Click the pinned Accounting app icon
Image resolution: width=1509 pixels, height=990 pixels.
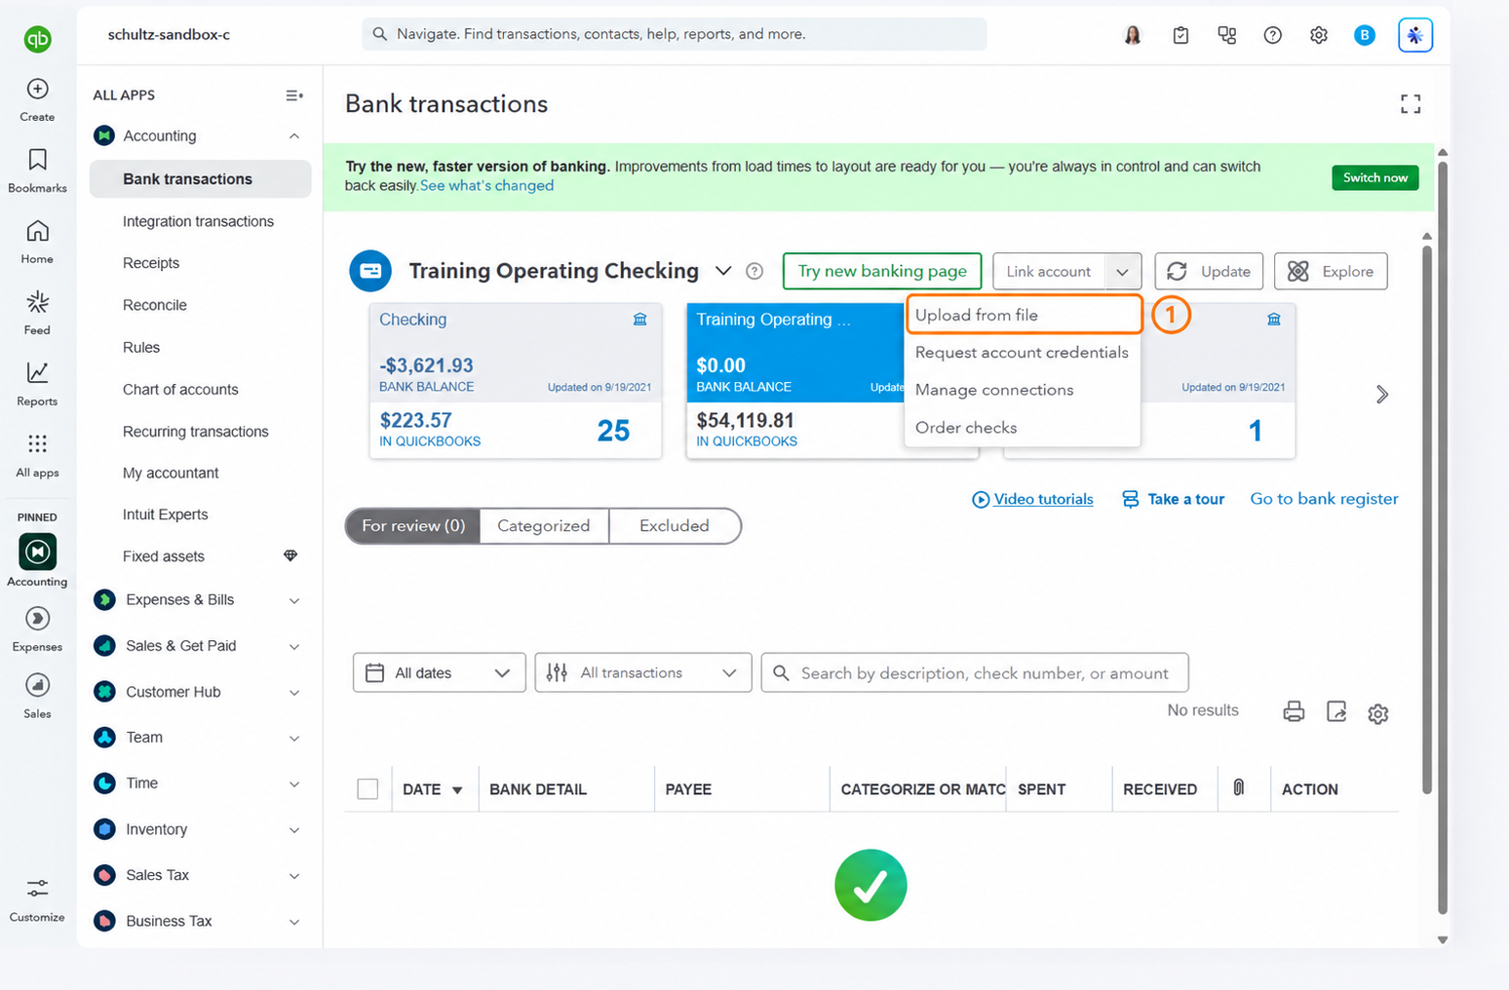37,552
